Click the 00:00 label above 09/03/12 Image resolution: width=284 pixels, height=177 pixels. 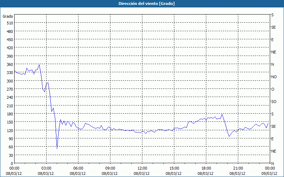coord(270,169)
